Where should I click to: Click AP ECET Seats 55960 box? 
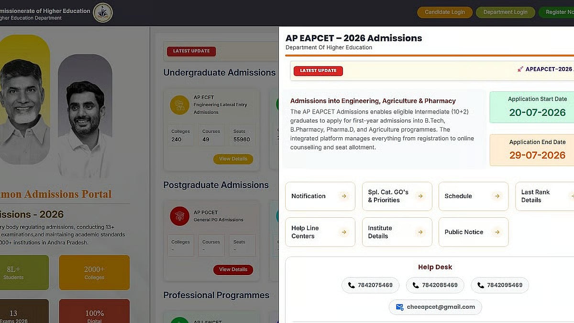(242, 135)
